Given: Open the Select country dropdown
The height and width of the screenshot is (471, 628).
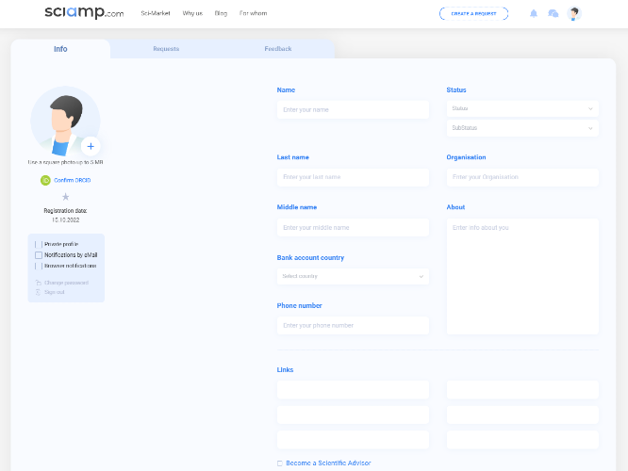Looking at the screenshot, I should click(353, 276).
